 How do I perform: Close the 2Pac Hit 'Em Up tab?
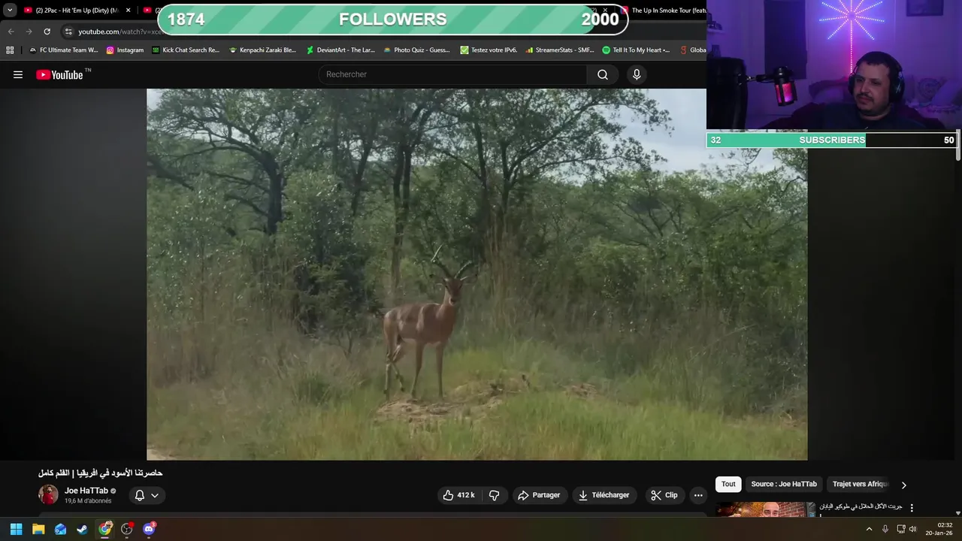pos(129,11)
